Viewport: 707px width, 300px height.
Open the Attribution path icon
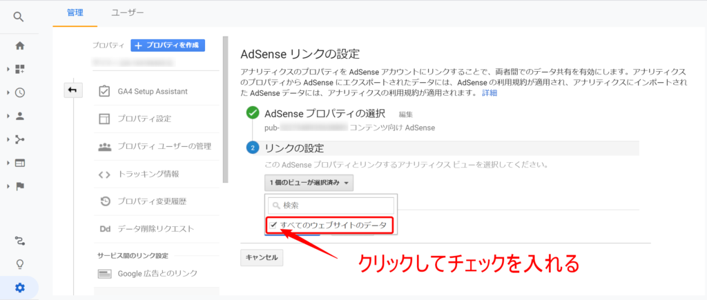(20, 241)
